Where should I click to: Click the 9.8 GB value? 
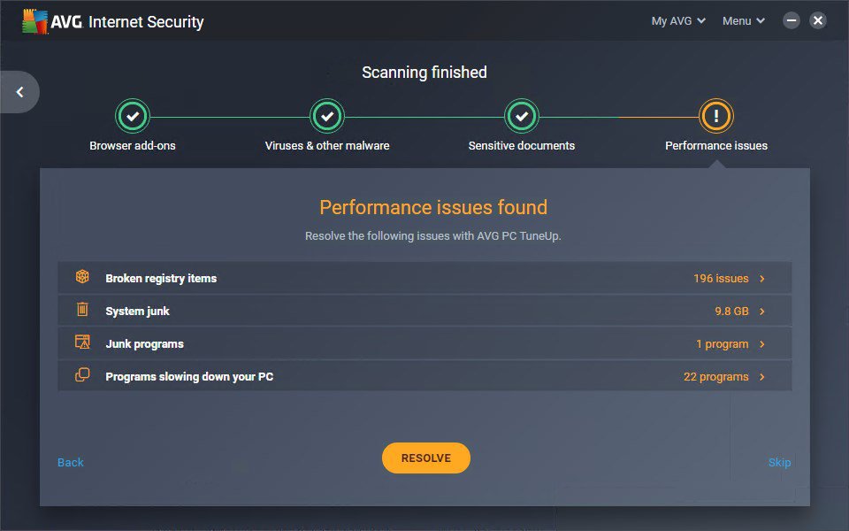coord(731,311)
